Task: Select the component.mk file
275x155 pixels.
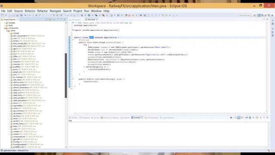Action: pos(19,137)
